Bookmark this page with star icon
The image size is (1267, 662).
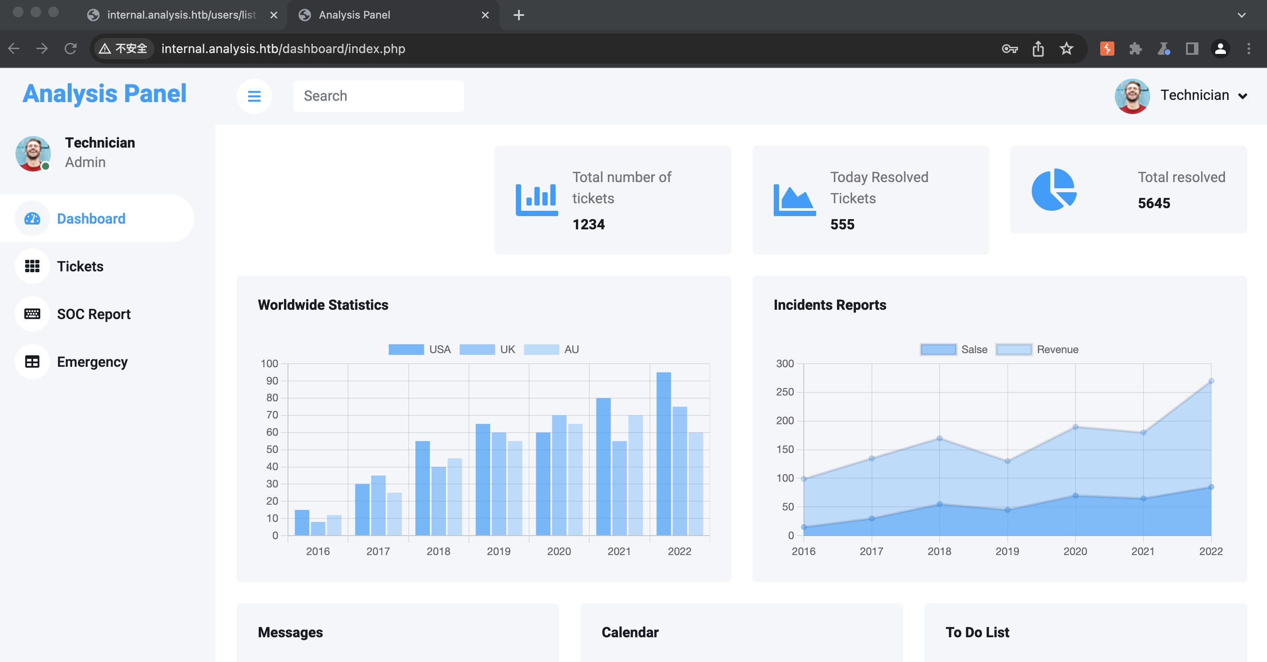(1066, 49)
